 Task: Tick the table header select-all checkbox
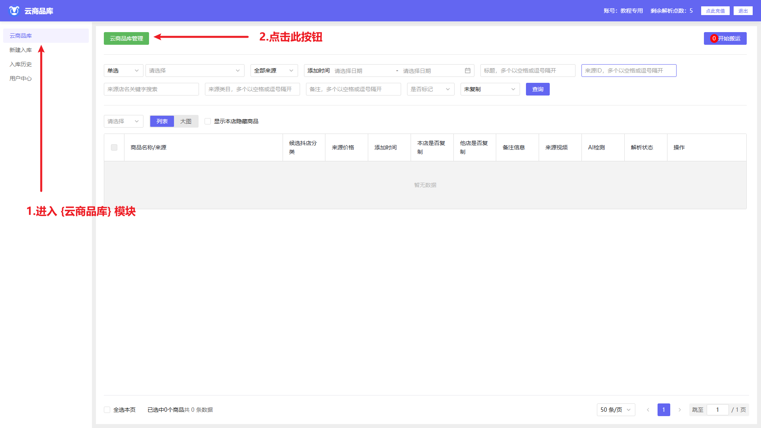pos(114,147)
